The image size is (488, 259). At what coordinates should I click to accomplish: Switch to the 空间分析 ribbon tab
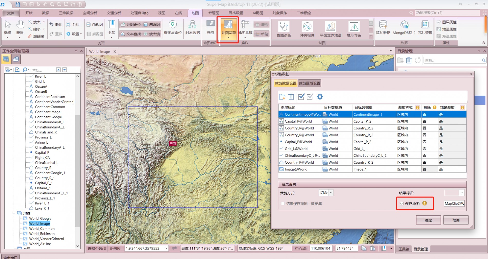point(90,13)
